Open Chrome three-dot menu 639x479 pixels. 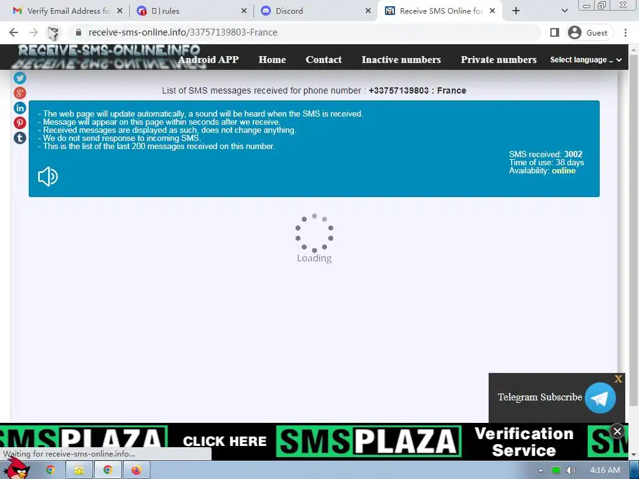pyautogui.click(x=625, y=32)
